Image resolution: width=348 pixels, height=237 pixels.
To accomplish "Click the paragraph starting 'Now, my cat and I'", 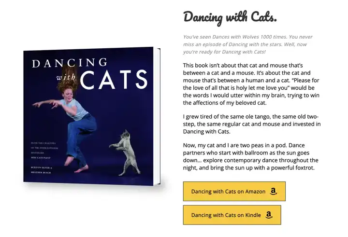I will [x=250, y=156].
